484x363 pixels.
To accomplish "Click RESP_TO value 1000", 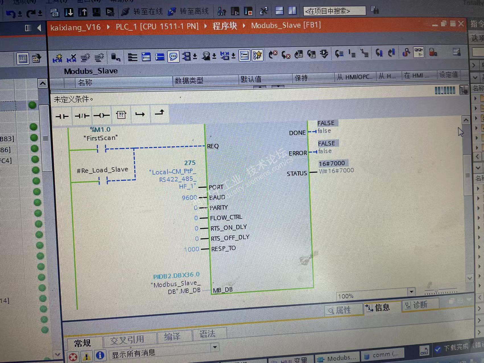I will coord(191,249).
